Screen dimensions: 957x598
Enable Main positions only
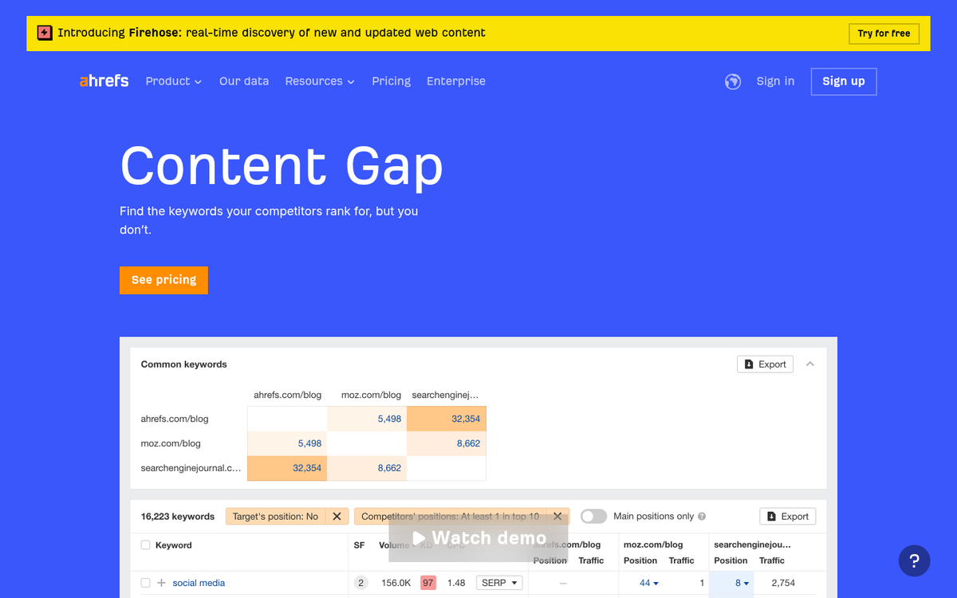(x=593, y=516)
